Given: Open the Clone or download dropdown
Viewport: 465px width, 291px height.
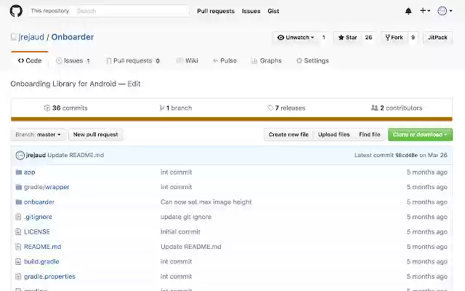Looking at the screenshot, I should [x=420, y=135].
